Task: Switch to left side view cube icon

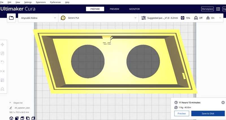Action: (28, 118)
